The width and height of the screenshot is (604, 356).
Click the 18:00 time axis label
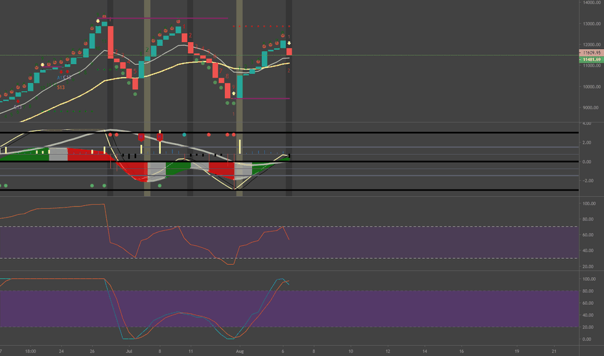(30, 351)
